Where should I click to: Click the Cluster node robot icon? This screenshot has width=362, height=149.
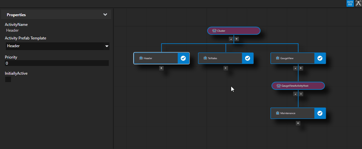214,31
